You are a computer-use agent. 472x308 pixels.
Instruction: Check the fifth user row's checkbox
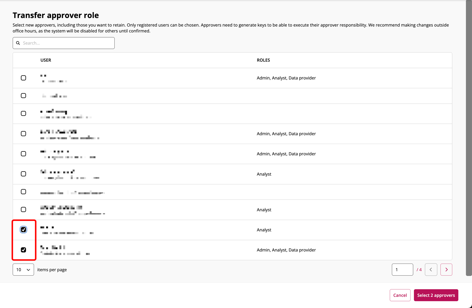click(24, 154)
